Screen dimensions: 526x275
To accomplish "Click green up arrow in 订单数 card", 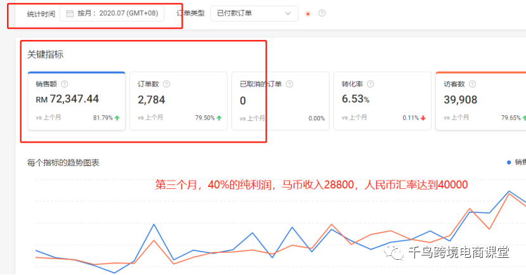I will click(219, 118).
